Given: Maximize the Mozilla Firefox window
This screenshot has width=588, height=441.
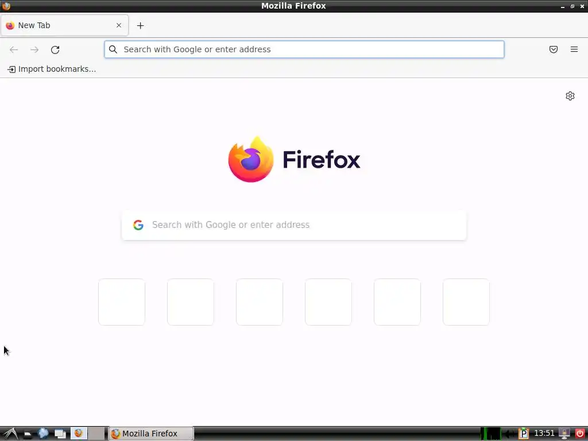Looking at the screenshot, I should click(x=572, y=6).
